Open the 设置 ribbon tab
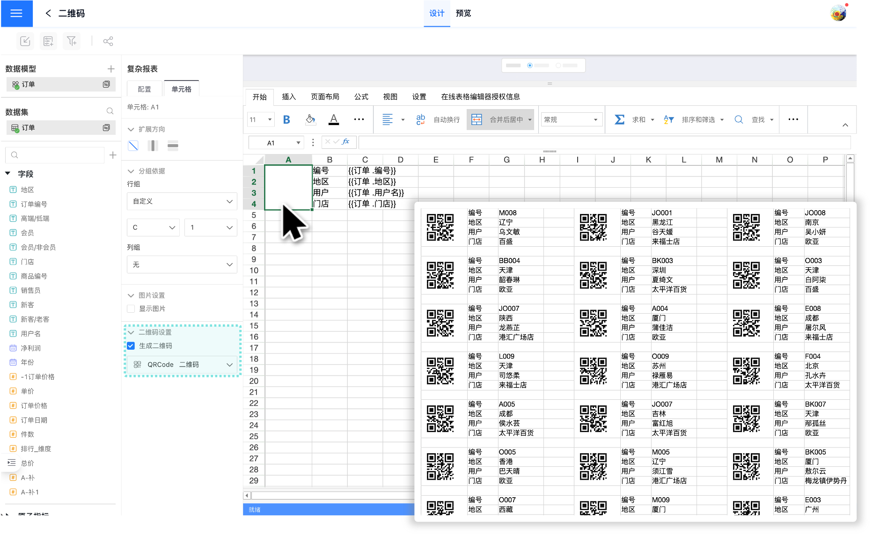This screenshot has height=536, width=873. point(419,97)
